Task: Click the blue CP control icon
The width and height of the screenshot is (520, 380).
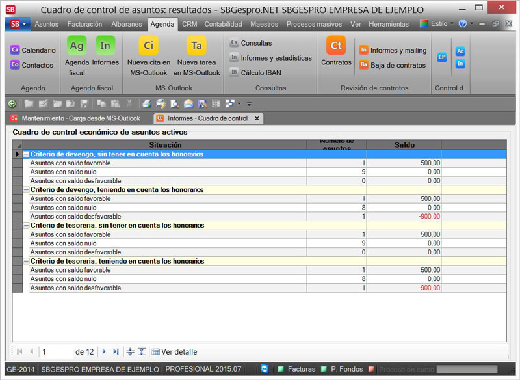Action: tap(442, 57)
